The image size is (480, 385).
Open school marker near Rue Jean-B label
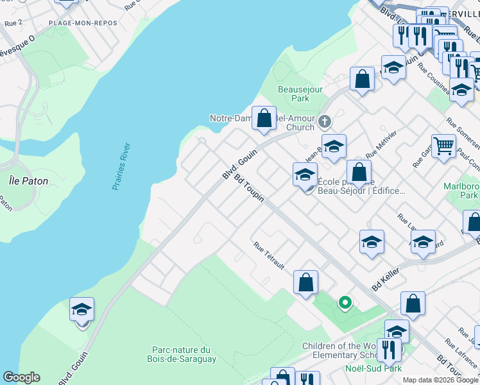(x=334, y=148)
